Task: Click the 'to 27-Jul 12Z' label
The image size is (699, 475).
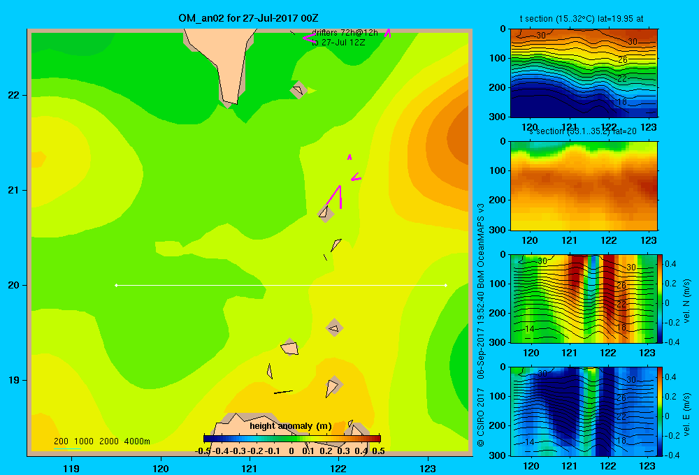Action: [338, 43]
